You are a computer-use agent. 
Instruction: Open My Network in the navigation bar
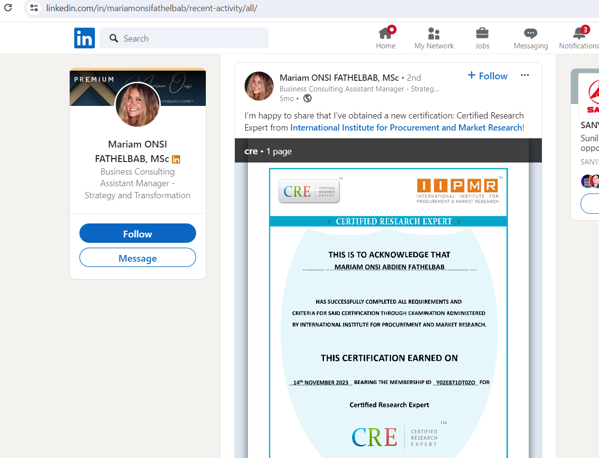(x=434, y=38)
